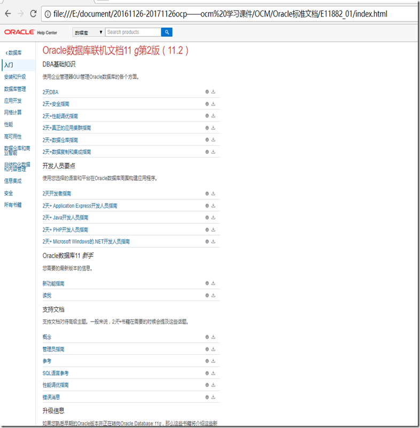Open the 2天开发者指南 link
Screen dimensions: 420x428
coord(57,193)
